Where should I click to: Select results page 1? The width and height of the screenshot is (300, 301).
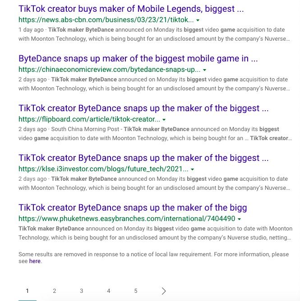28,291
